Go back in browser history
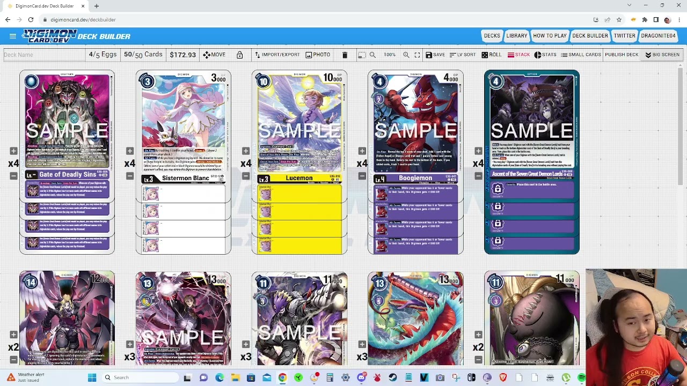687x386 pixels. [8, 20]
